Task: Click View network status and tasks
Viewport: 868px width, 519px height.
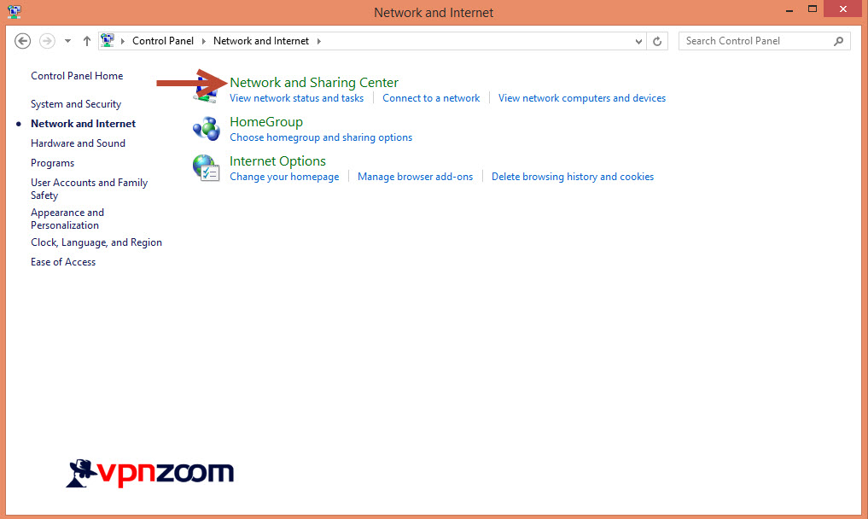Action: [x=297, y=98]
